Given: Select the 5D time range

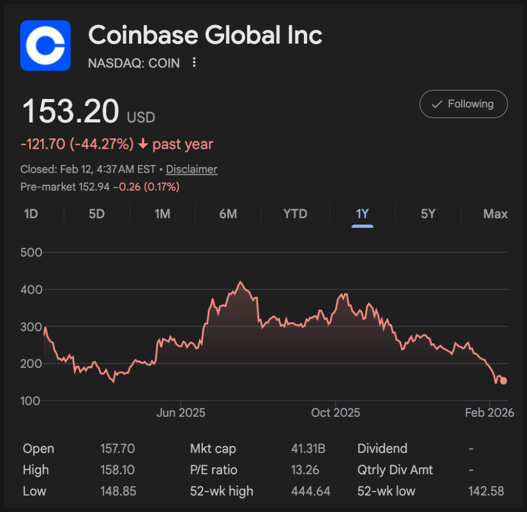Looking at the screenshot, I should [97, 214].
